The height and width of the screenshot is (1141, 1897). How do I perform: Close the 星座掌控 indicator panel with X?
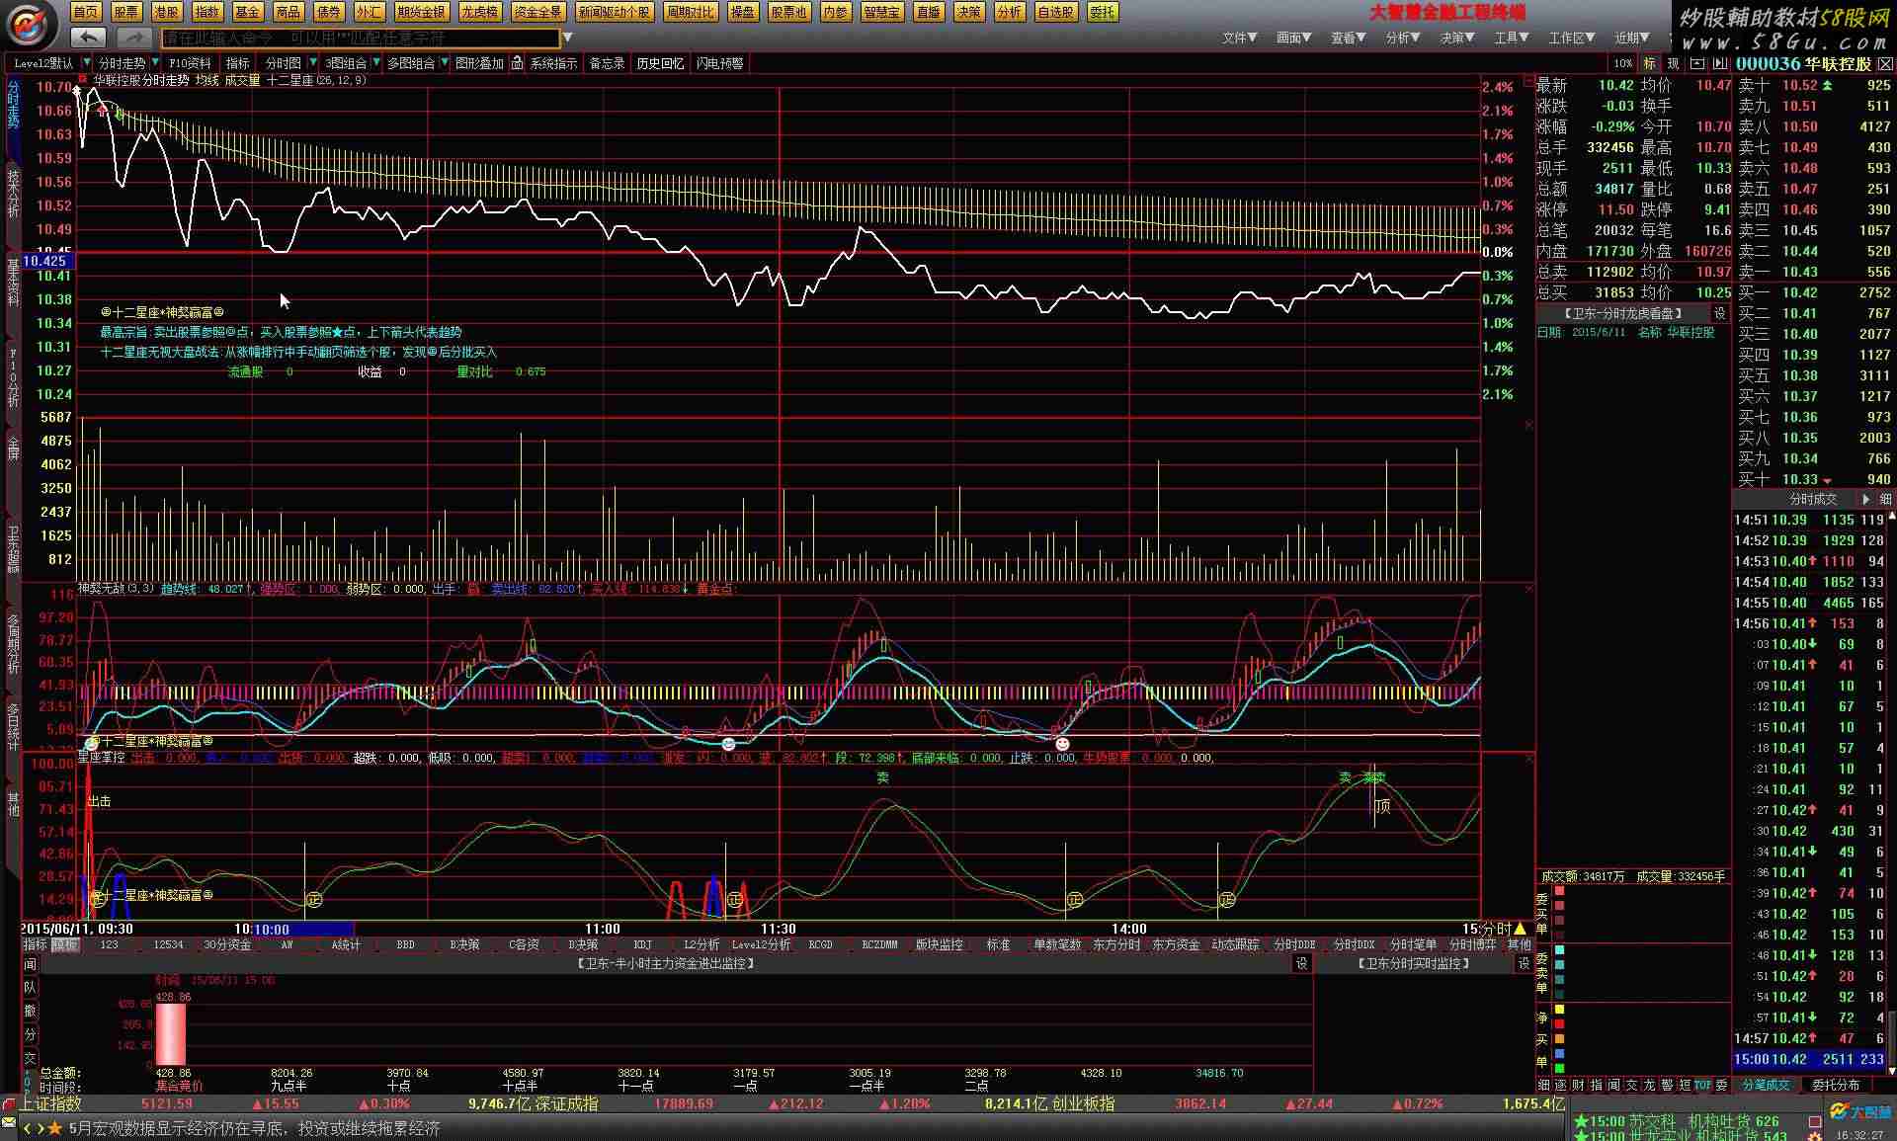coord(1528,759)
